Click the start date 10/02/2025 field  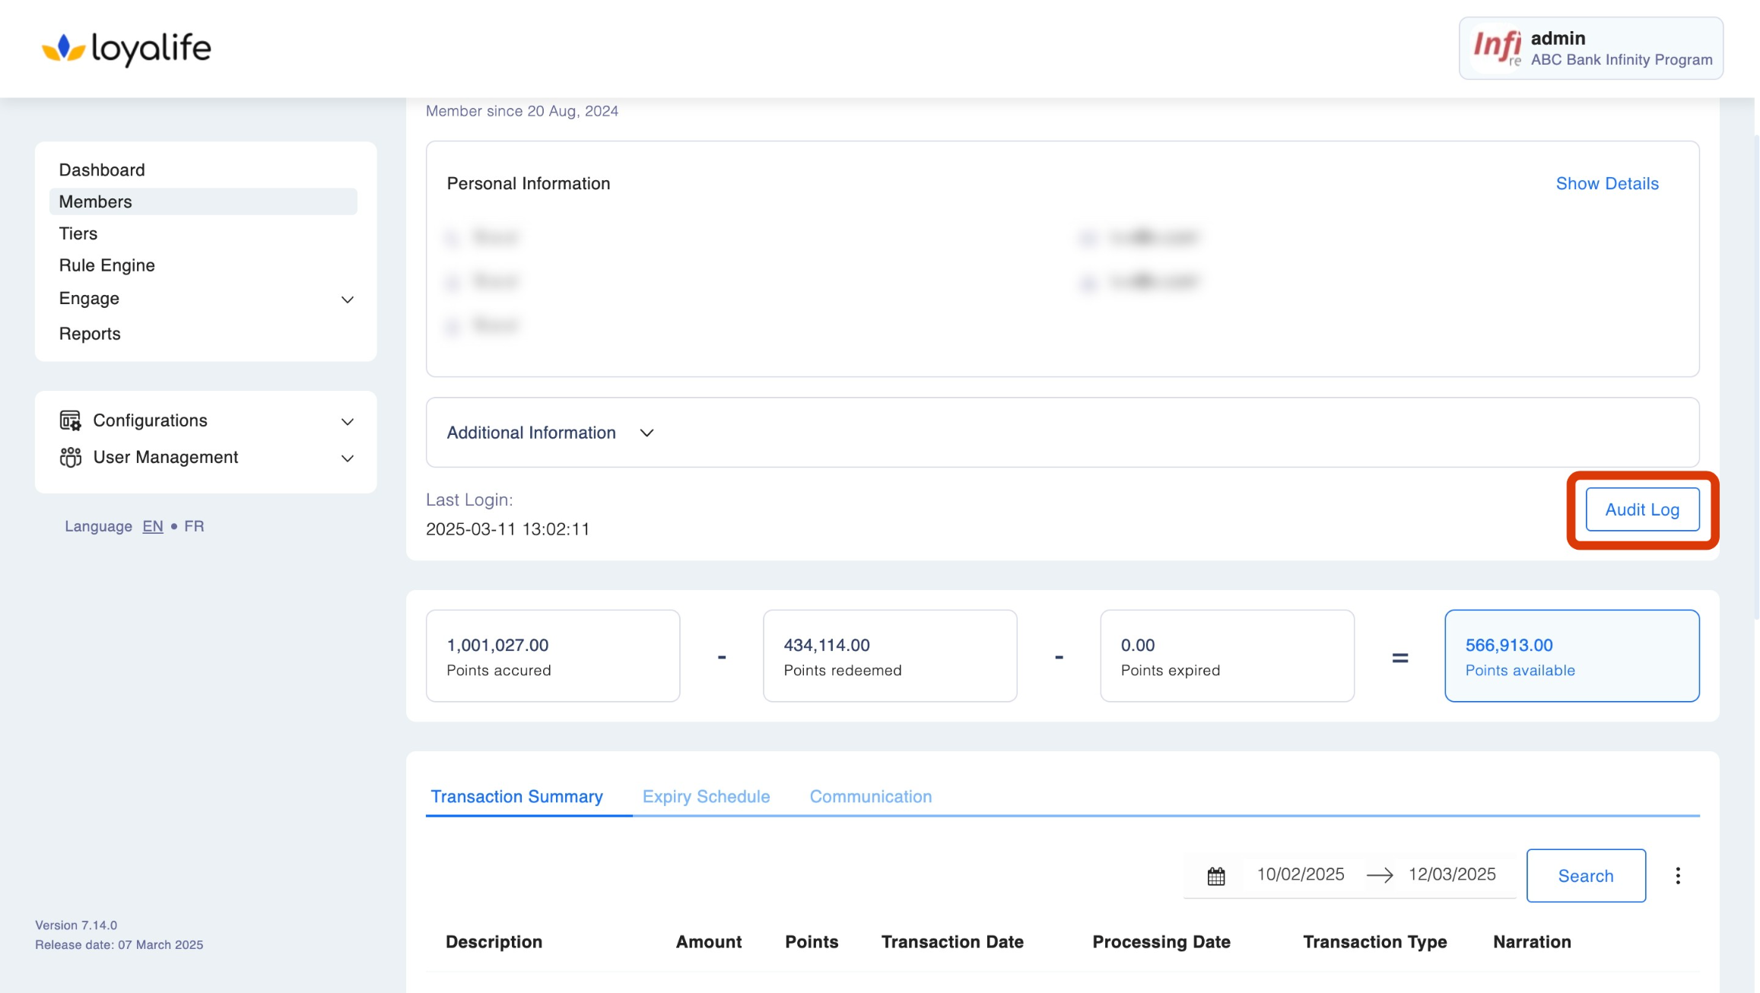(1300, 874)
